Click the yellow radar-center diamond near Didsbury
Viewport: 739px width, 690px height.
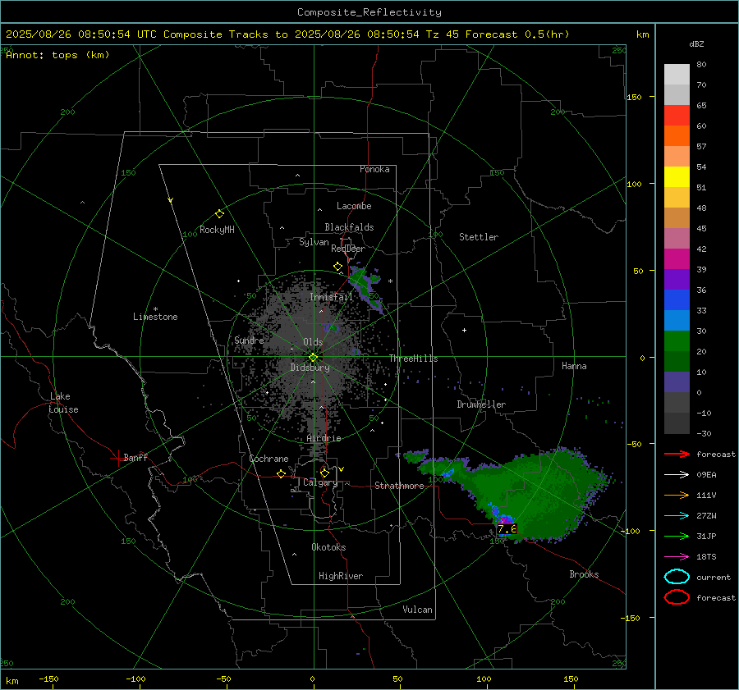313,358
